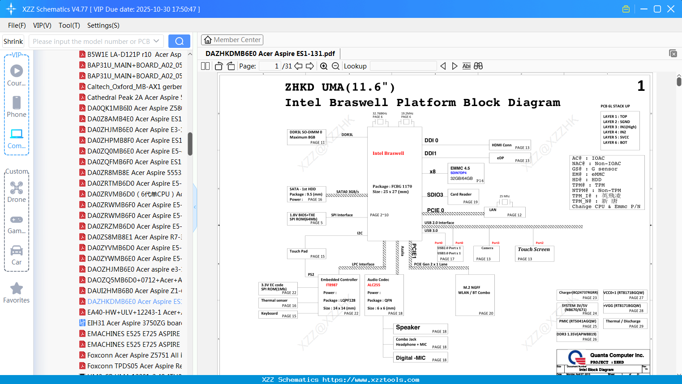Open DAOZQ5MB6D0+0712+Acer file
This screenshot has height=384, width=682.
[130, 280]
